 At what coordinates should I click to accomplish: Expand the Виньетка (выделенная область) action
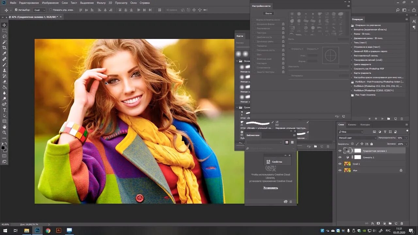point(352,29)
